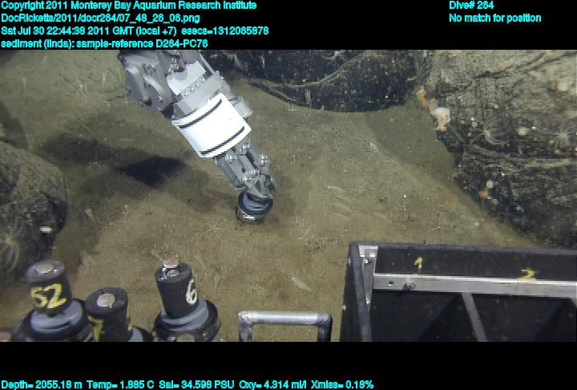Click the Dive# 264 label

coord(471,6)
